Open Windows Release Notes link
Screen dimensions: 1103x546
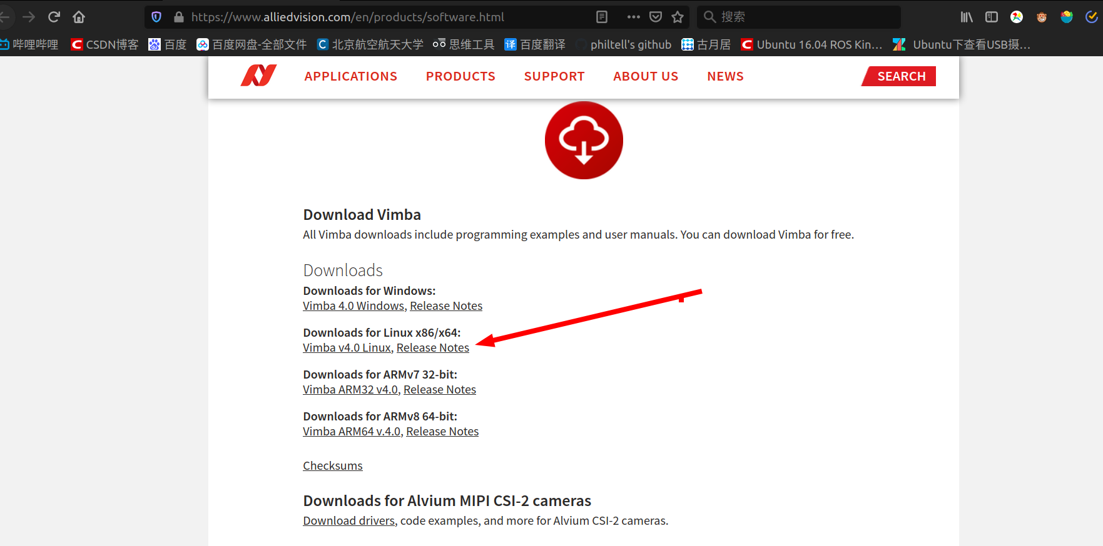446,306
